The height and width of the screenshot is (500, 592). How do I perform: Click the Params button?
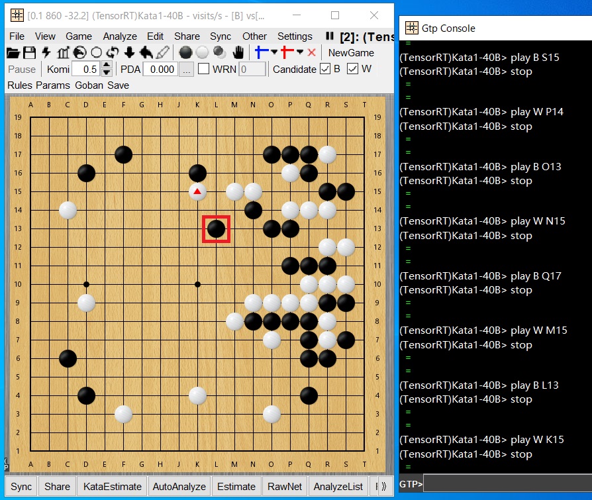click(53, 85)
